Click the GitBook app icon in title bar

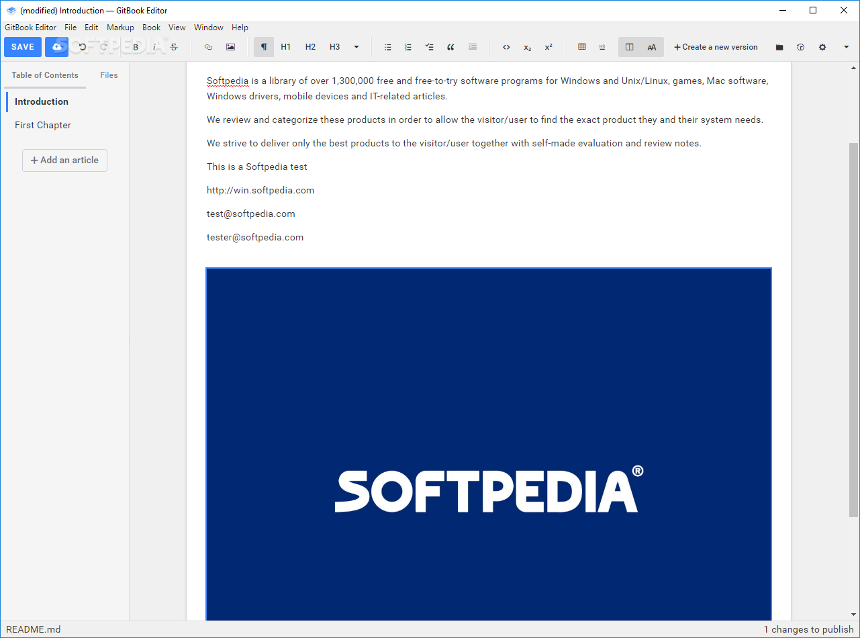11,10
